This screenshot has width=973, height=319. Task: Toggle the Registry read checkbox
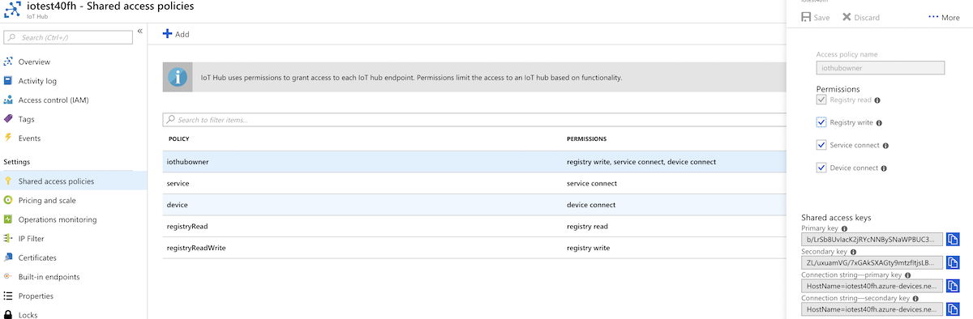821,100
